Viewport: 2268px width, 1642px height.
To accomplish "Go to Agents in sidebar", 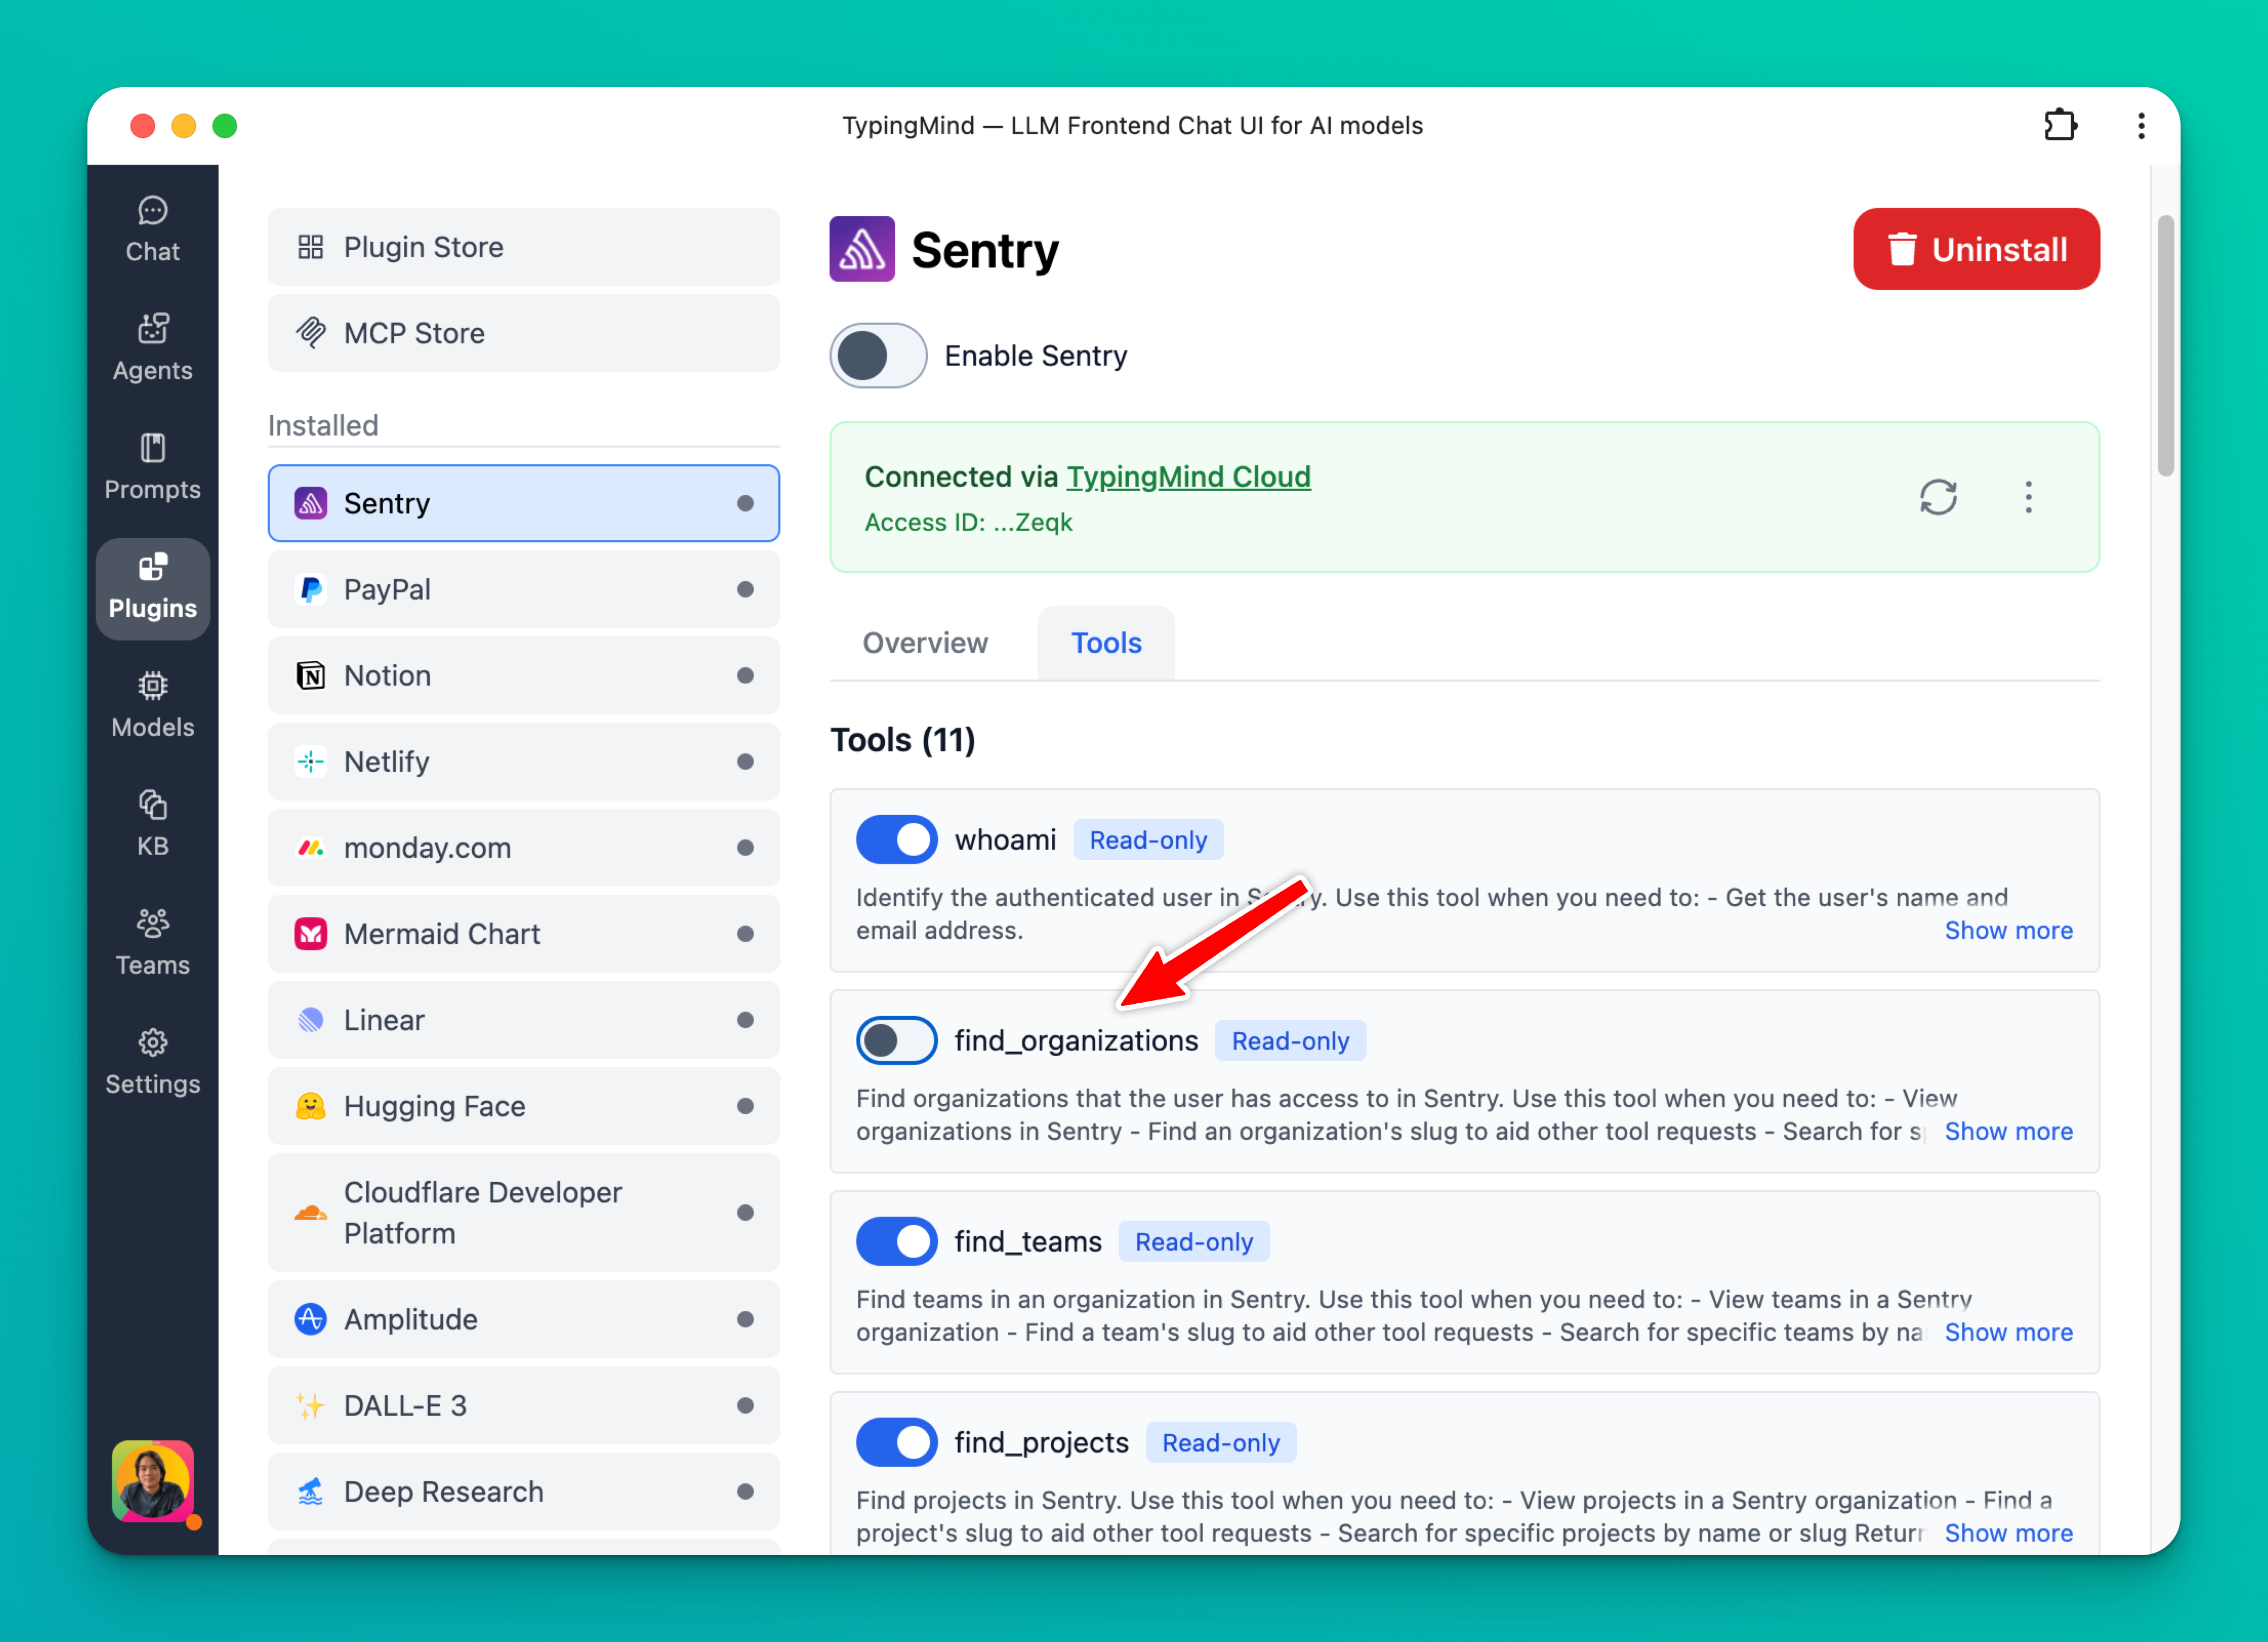I will point(152,348).
